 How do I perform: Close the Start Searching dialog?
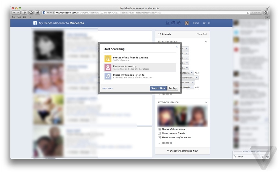[x=177, y=47]
